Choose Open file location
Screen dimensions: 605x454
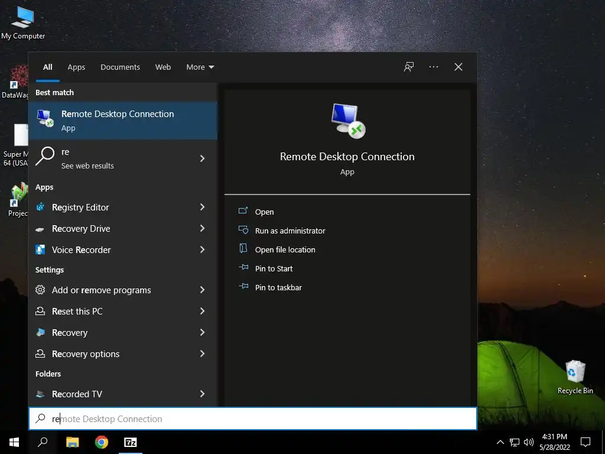click(x=285, y=250)
